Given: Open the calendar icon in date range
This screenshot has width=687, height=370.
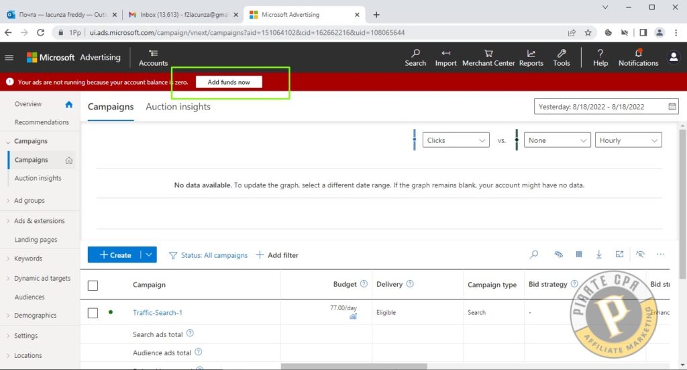Looking at the screenshot, I should (x=672, y=107).
